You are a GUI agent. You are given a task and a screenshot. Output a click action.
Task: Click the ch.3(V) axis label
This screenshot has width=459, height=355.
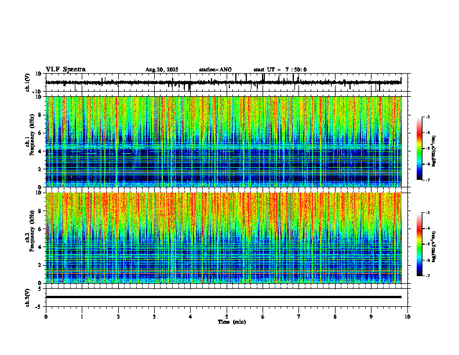click(28, 298)
